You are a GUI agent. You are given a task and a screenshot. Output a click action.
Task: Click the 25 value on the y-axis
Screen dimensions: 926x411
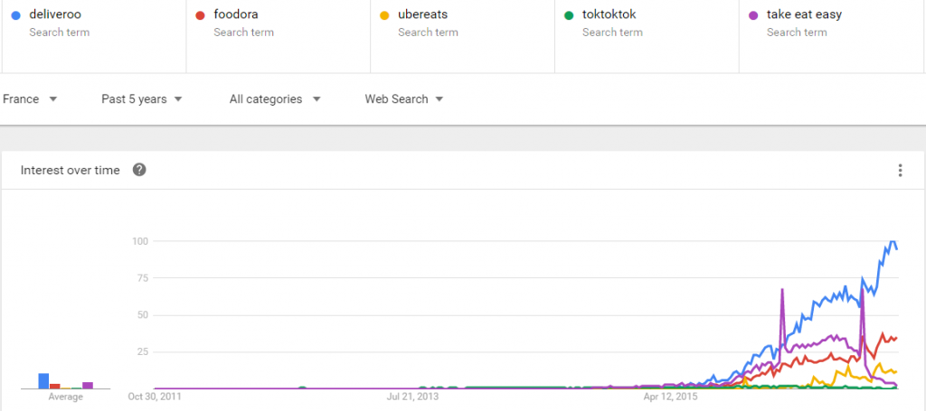pos(142,352)
